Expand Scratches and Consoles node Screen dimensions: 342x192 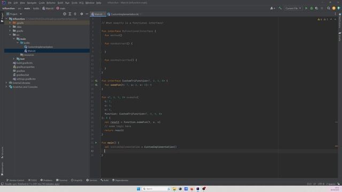point(6,87)
